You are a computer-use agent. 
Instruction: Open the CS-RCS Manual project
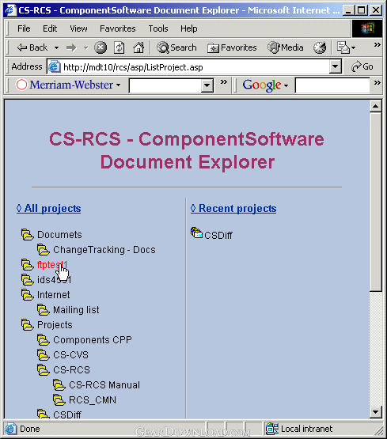pyautogui.click(x=104, y=385)
